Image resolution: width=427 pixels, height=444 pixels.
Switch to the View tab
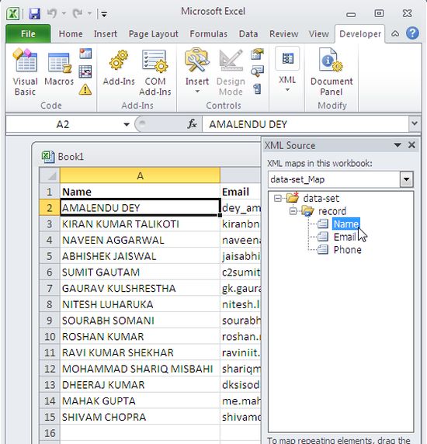click(319, 33)
